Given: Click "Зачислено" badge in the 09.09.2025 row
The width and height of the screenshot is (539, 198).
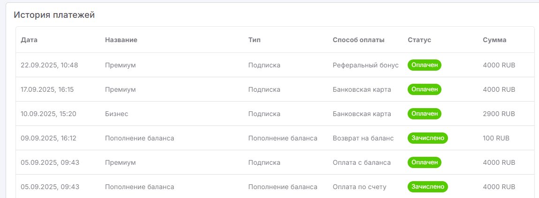Looking at the screenshot, I should [x=428, y=138].
